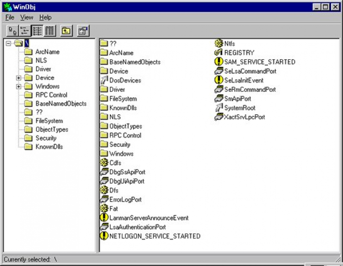Open the Help menu
343x266 pixels.
point(45,17)
